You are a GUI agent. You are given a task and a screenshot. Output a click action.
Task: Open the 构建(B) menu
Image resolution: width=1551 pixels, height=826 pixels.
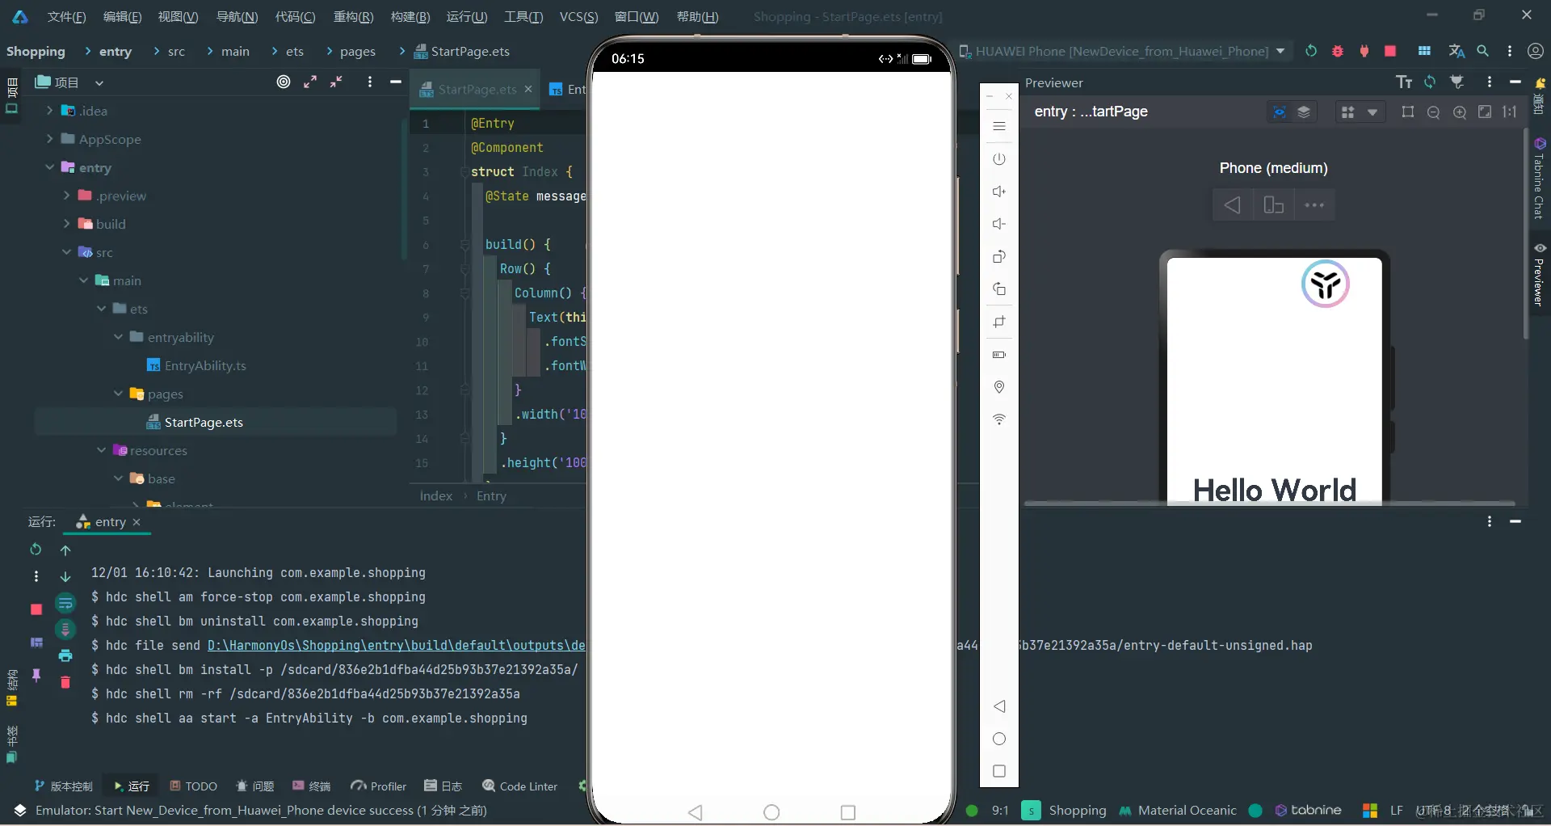point(410,16)
